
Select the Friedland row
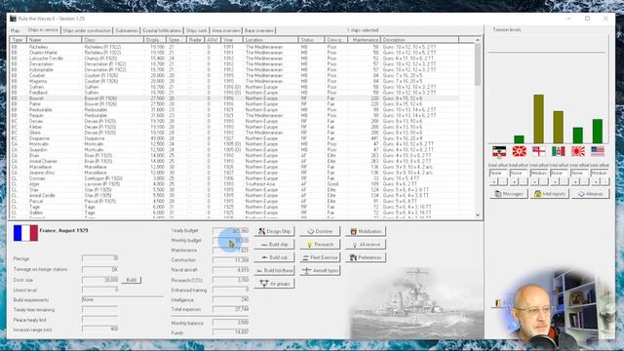[x=234, y=93]
